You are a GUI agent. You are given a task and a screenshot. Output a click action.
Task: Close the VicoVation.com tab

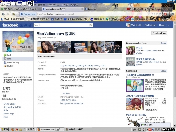(x=82, y=9)
